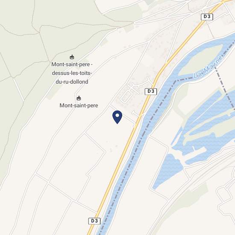
Task: Click the vertical dashed boundary line at right
Action: [x=225, y=88]
